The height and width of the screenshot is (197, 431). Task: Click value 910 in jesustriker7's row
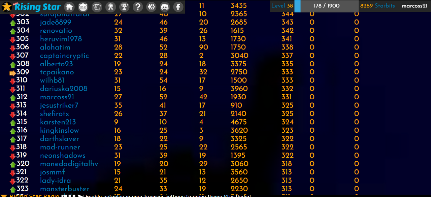pos(237,106)
